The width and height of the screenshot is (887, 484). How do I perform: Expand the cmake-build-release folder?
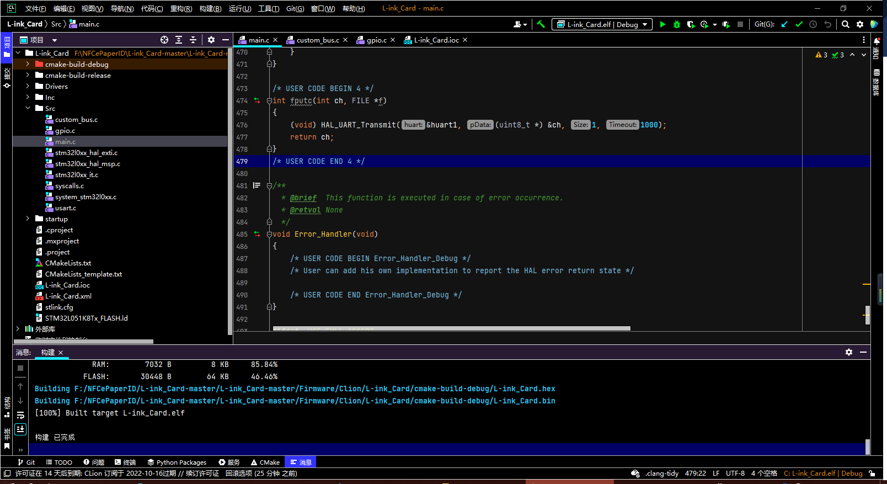(x=28, y=75)
